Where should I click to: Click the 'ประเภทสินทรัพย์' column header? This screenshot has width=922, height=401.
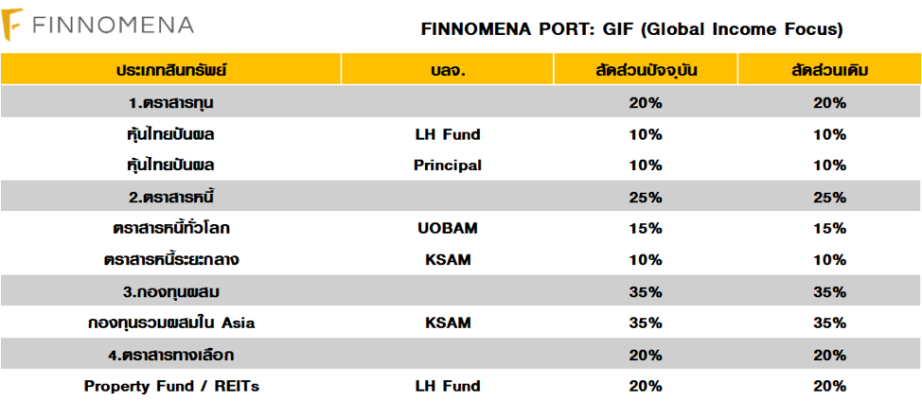171,71
